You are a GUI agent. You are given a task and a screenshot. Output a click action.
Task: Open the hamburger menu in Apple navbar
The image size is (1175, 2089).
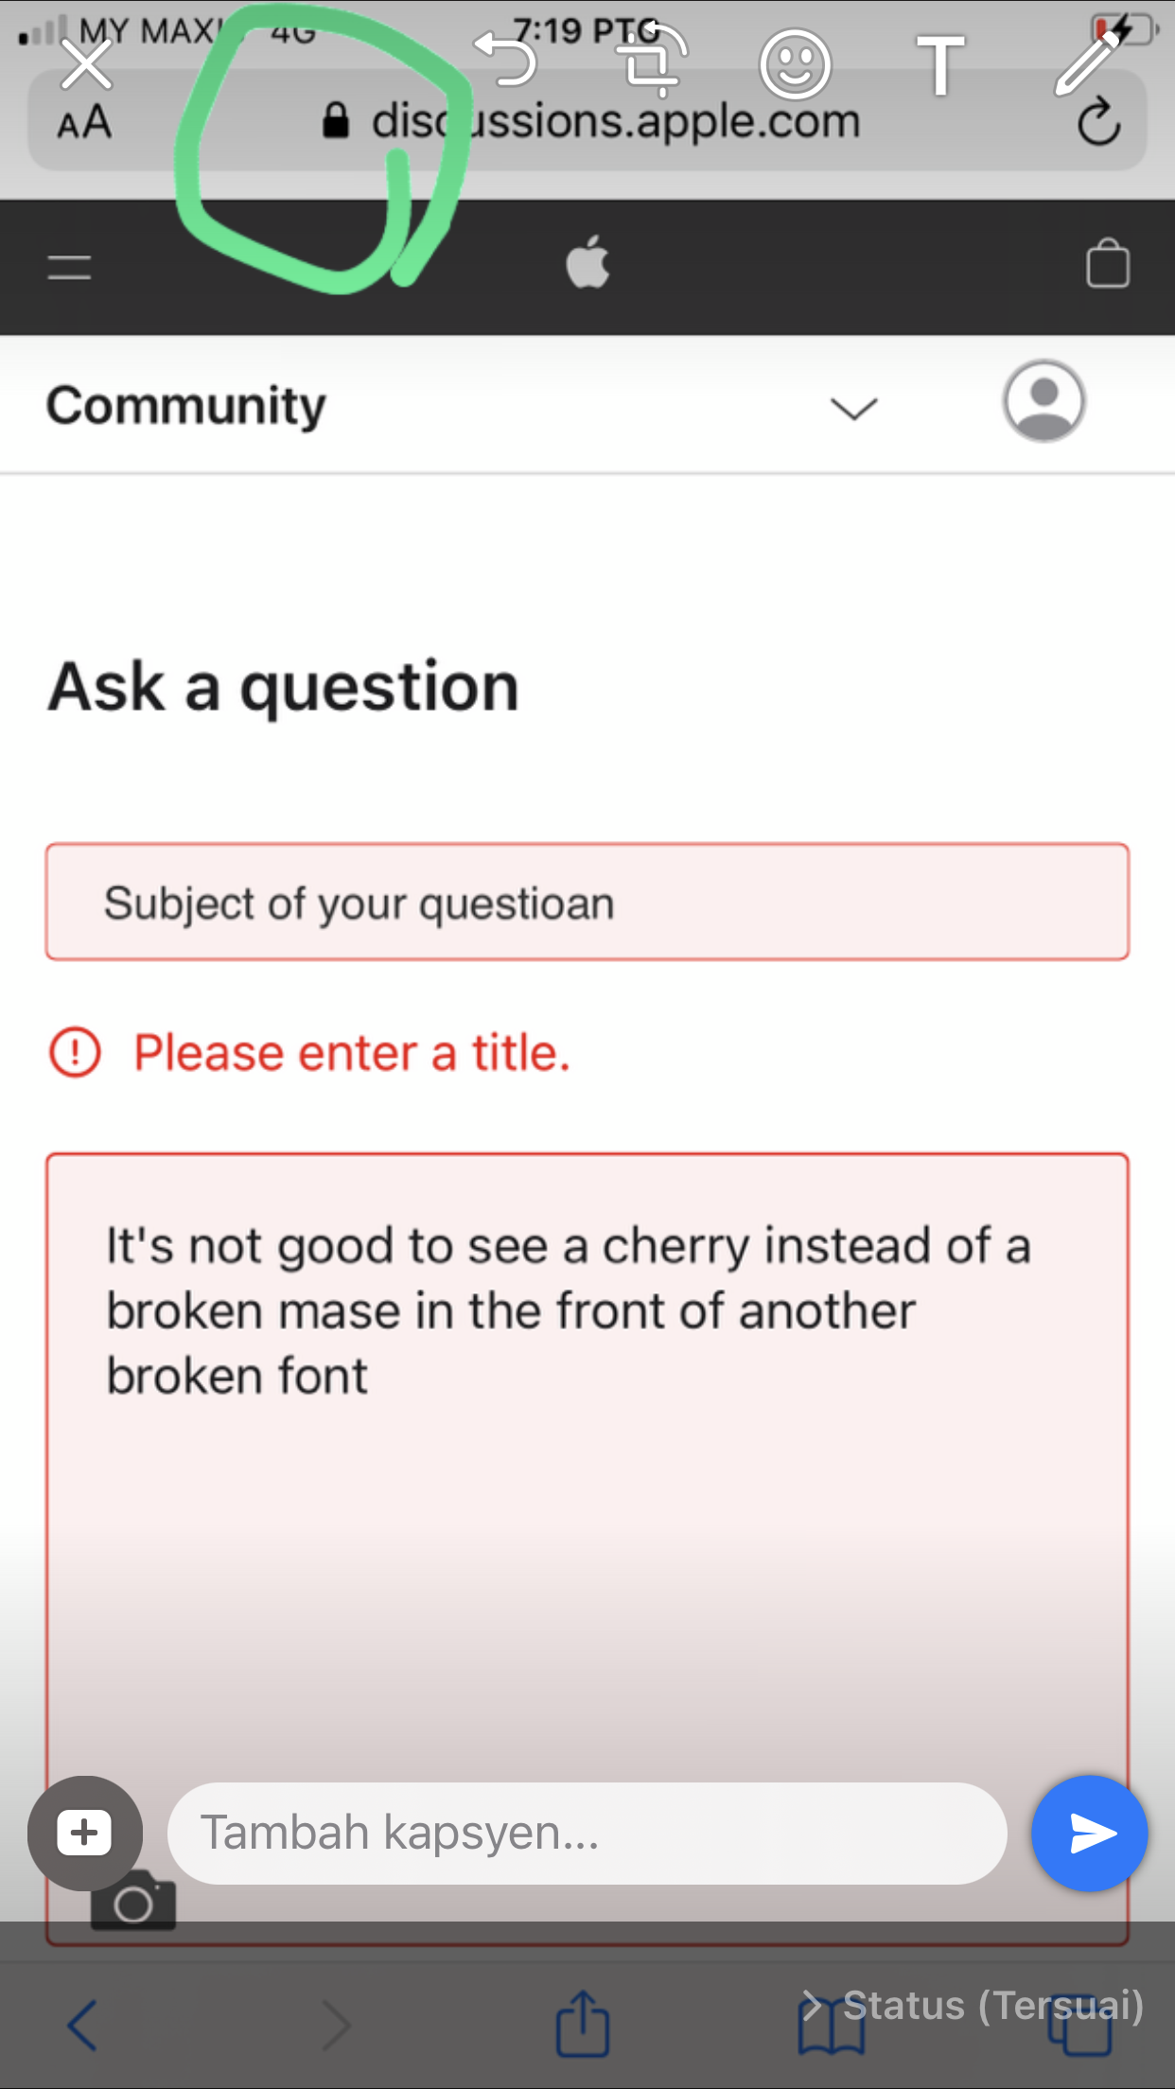69,267
